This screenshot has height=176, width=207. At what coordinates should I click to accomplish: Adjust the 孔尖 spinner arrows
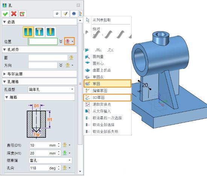point(59,168)
